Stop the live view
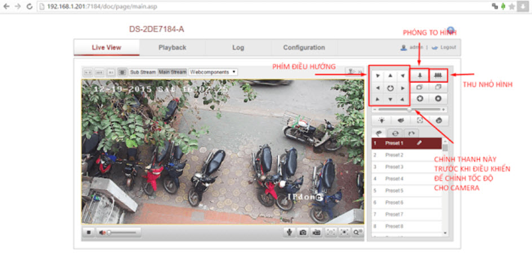Viewport: 532px width, 261px height. tap(89, 232)
